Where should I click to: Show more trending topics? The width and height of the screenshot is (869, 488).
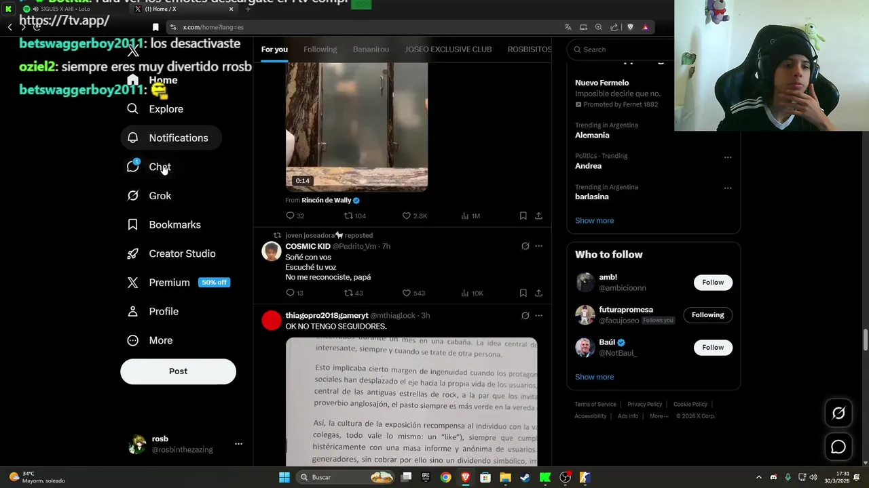point(594,220)
